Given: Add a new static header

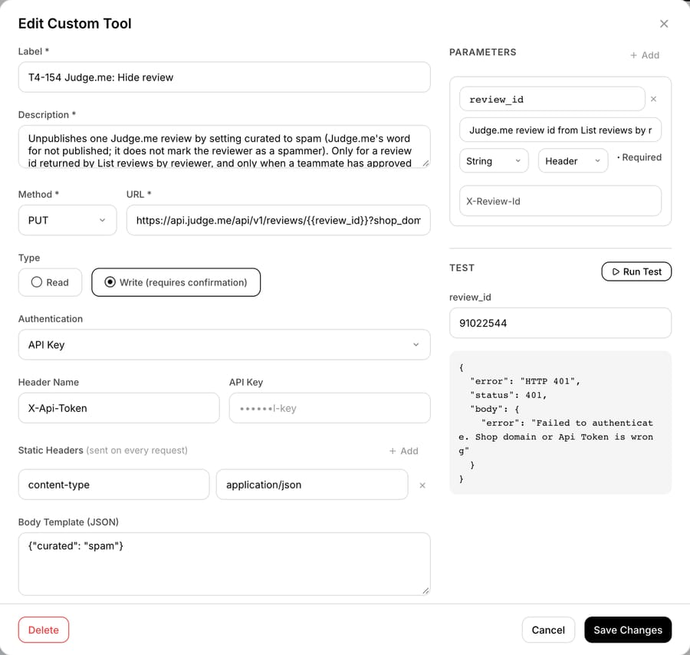Looking at the screenshot, I should (x=403, y=451).
